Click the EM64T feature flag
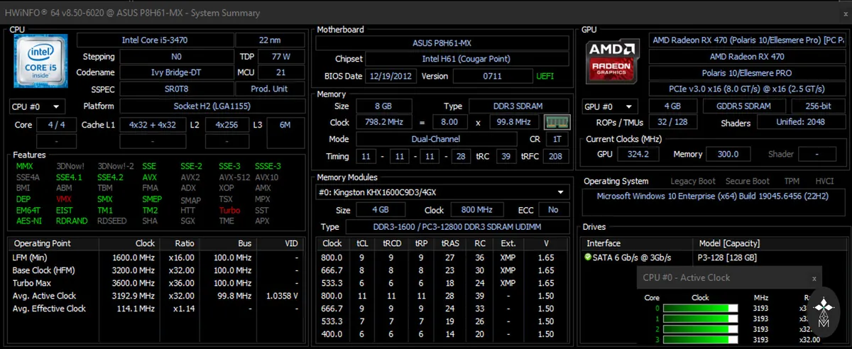 click(x=28, y=211)
